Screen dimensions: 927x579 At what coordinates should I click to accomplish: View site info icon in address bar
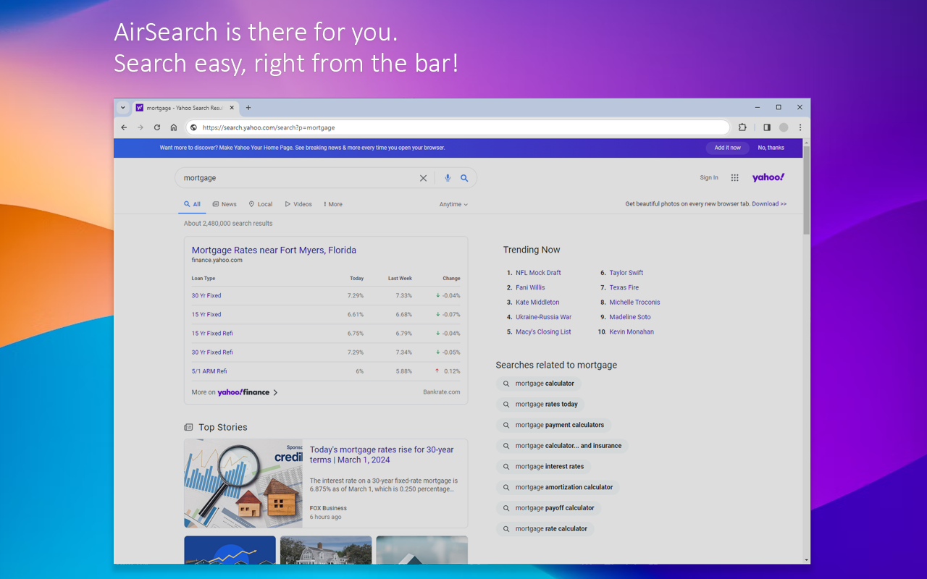(193, 127)
